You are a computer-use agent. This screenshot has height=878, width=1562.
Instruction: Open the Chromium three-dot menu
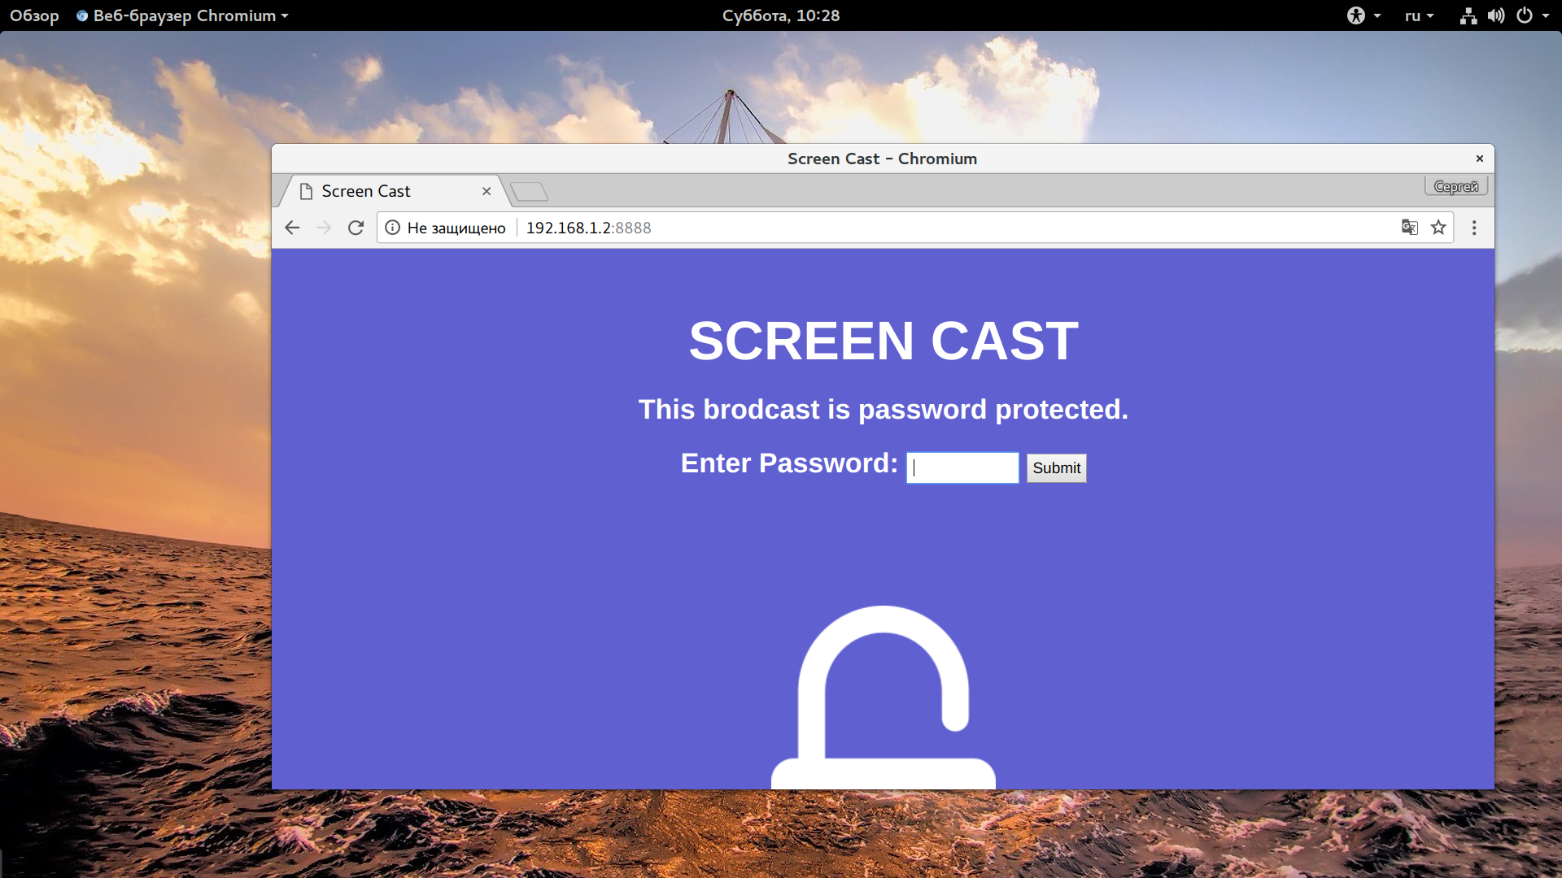click(1474, 228)
